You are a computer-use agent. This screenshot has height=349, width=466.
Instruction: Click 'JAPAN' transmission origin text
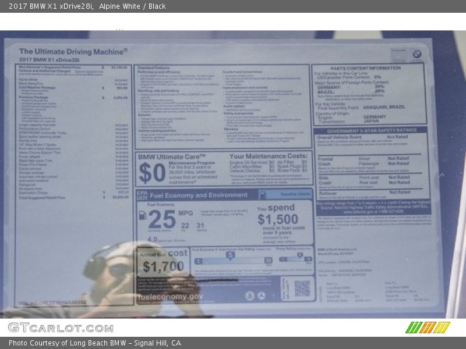pyautogui.click(x=371, y=121)
